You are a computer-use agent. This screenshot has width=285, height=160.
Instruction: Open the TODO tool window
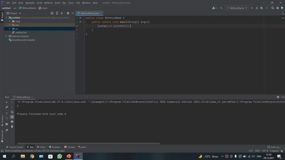click(41, 147)
